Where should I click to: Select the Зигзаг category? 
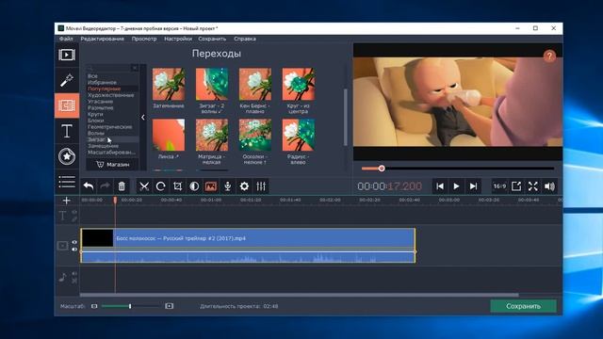[x=96, y=139]
